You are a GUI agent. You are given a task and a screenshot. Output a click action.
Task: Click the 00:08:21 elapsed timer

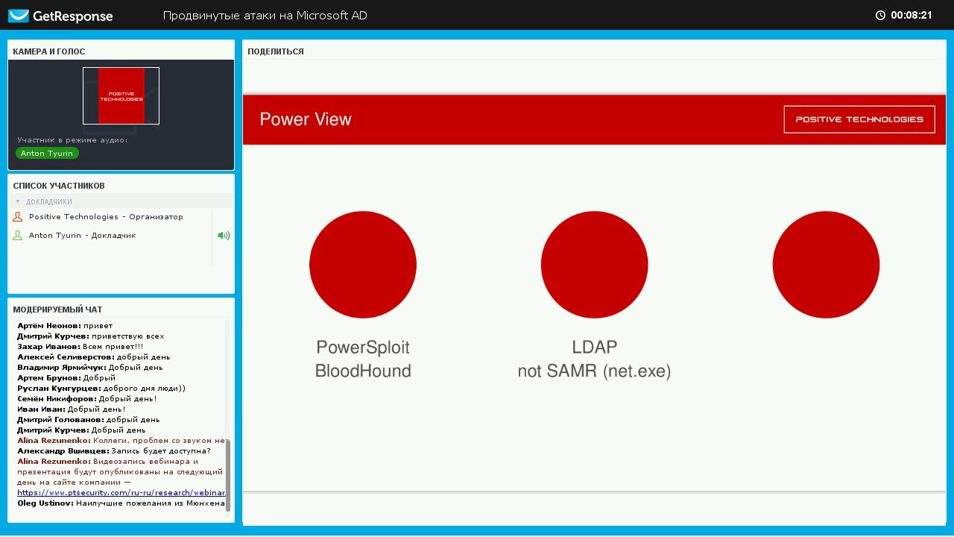[x=912, y=15]
